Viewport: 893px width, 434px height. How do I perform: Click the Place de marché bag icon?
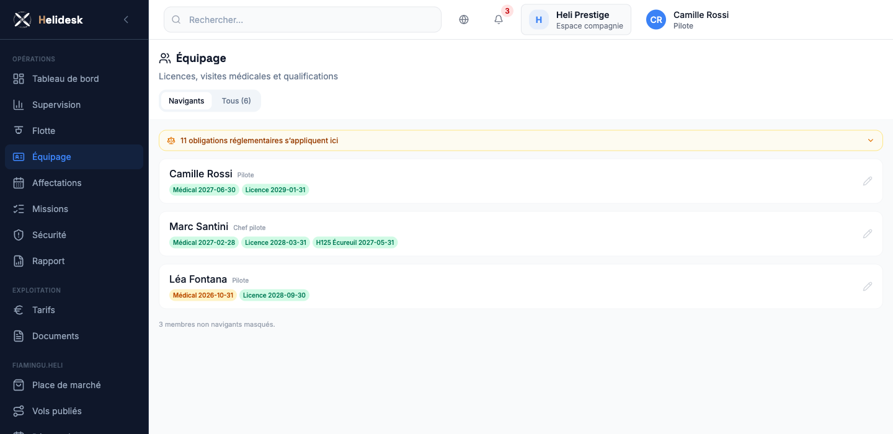19,385
